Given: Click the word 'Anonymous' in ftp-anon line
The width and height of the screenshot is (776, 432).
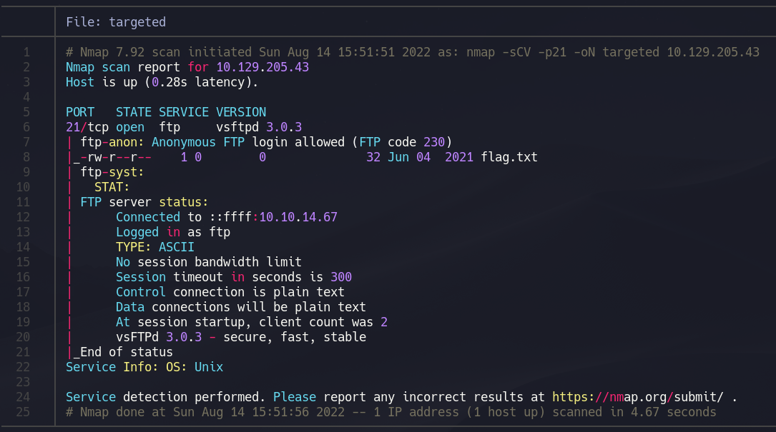Looking at the screenshot, I should [x=184, y=142].
